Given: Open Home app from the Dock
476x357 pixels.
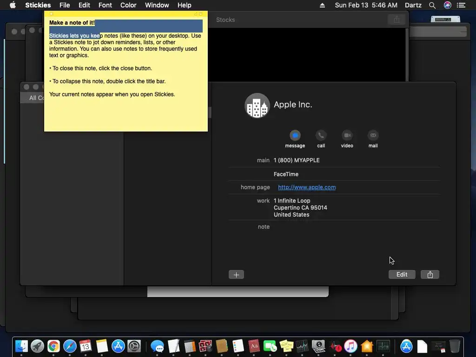Looking at the screenshot, I should (367, 346).
